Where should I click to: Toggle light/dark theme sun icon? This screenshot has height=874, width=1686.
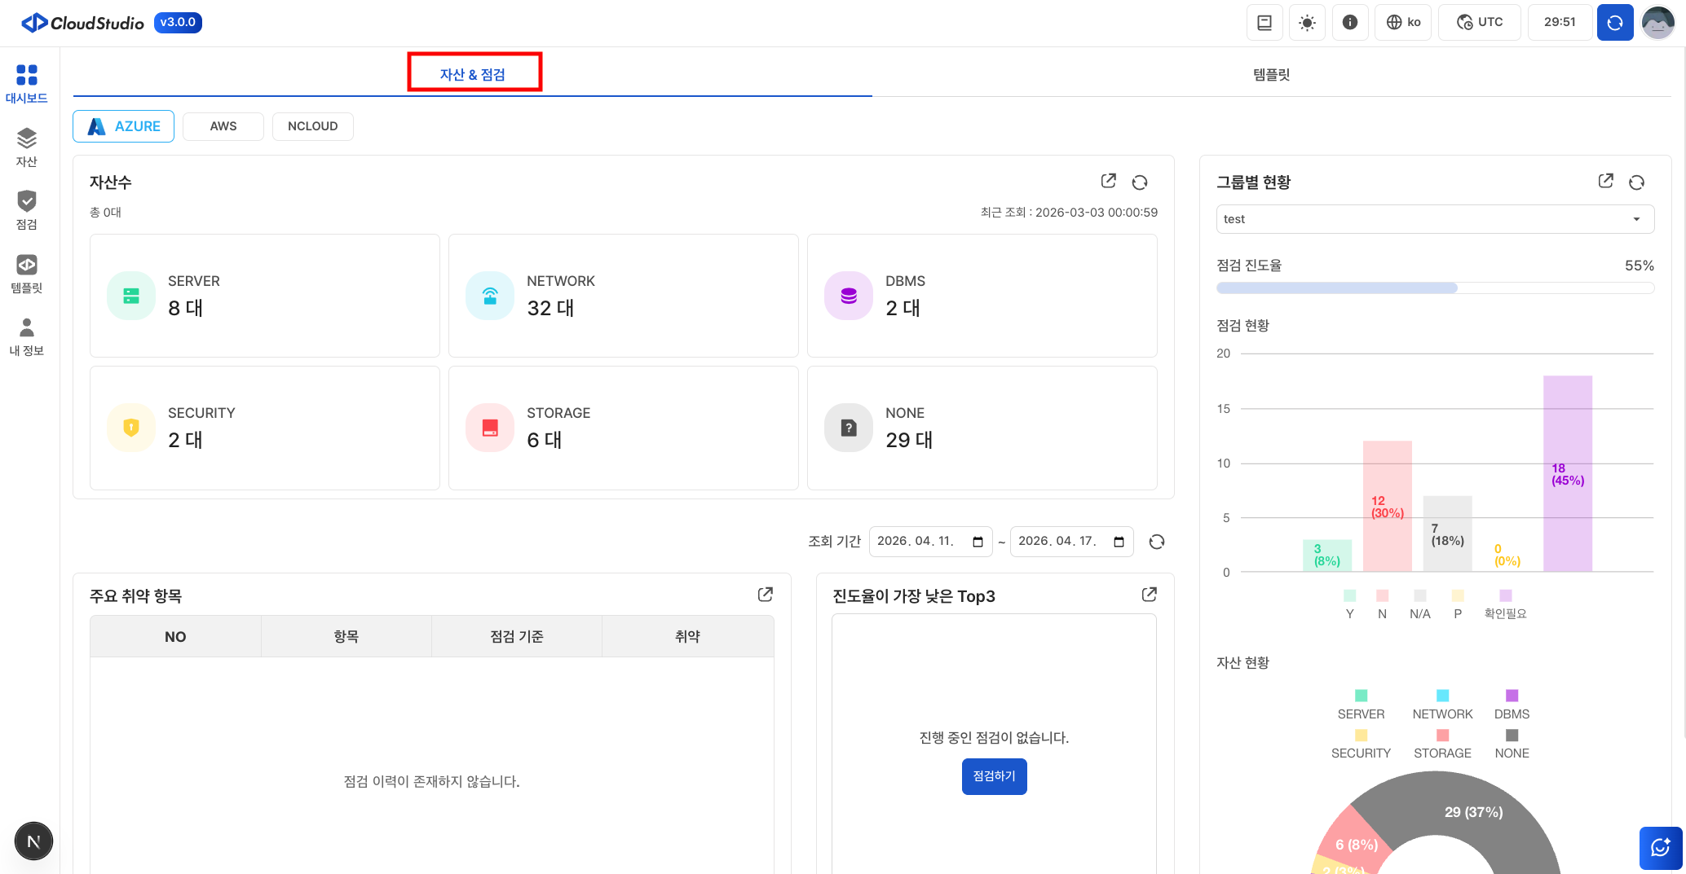coord(1307,22)
